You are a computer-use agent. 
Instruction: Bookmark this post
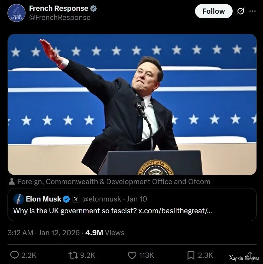[192, 255]
